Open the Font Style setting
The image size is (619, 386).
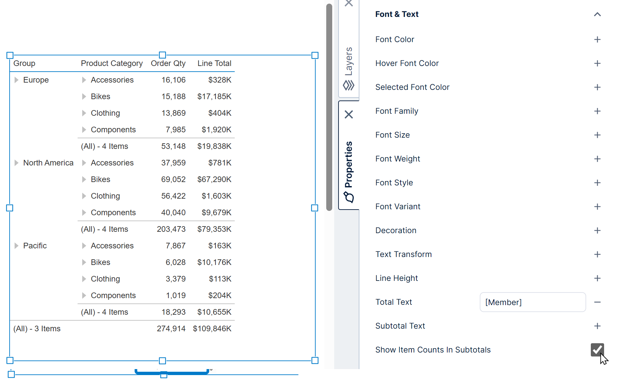597,183
